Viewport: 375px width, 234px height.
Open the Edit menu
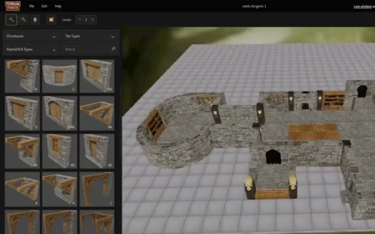tap(45, 6)
